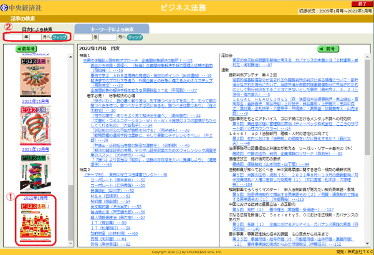The image size is (374, 255).
Task: Open the 個人情報保護法 ···57 link
Action: (118, 218)
